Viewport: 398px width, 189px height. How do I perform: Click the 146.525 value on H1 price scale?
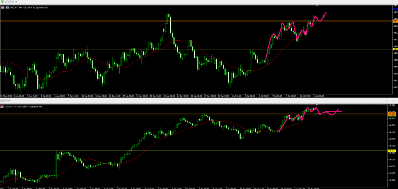point(392,125)
